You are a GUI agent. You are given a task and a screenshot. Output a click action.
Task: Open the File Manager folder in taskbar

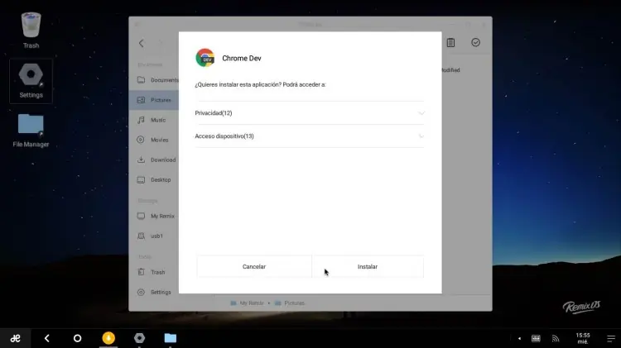point(171,338)
